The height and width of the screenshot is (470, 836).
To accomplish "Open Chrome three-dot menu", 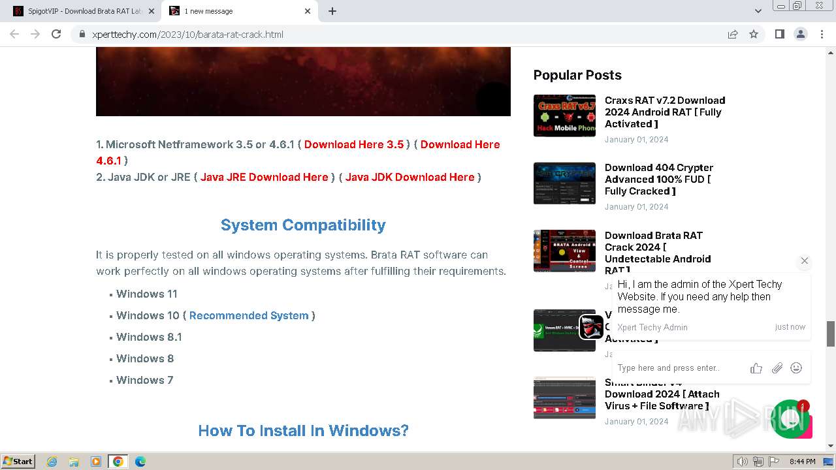I will point(822,34).
